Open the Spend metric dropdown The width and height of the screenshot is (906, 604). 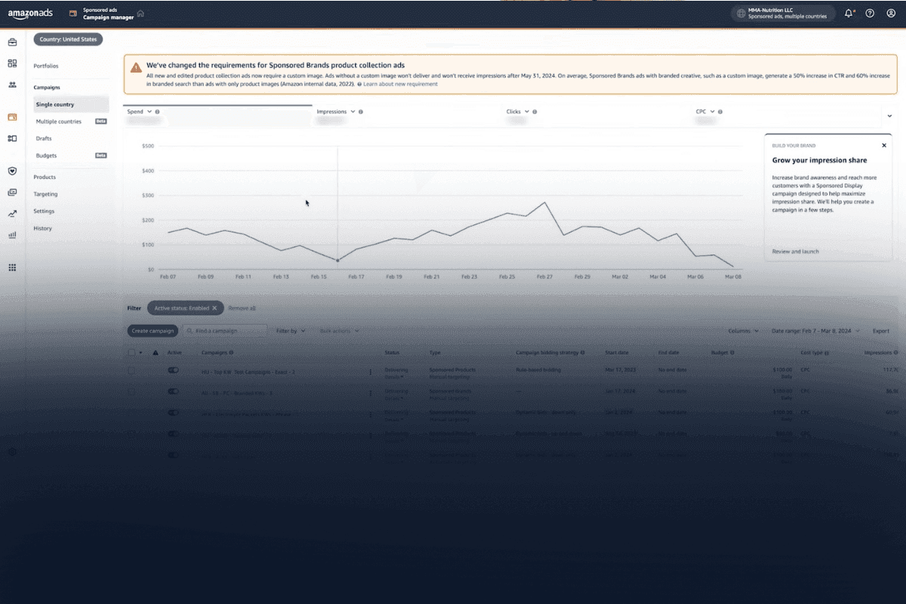(x=149, y=112)
